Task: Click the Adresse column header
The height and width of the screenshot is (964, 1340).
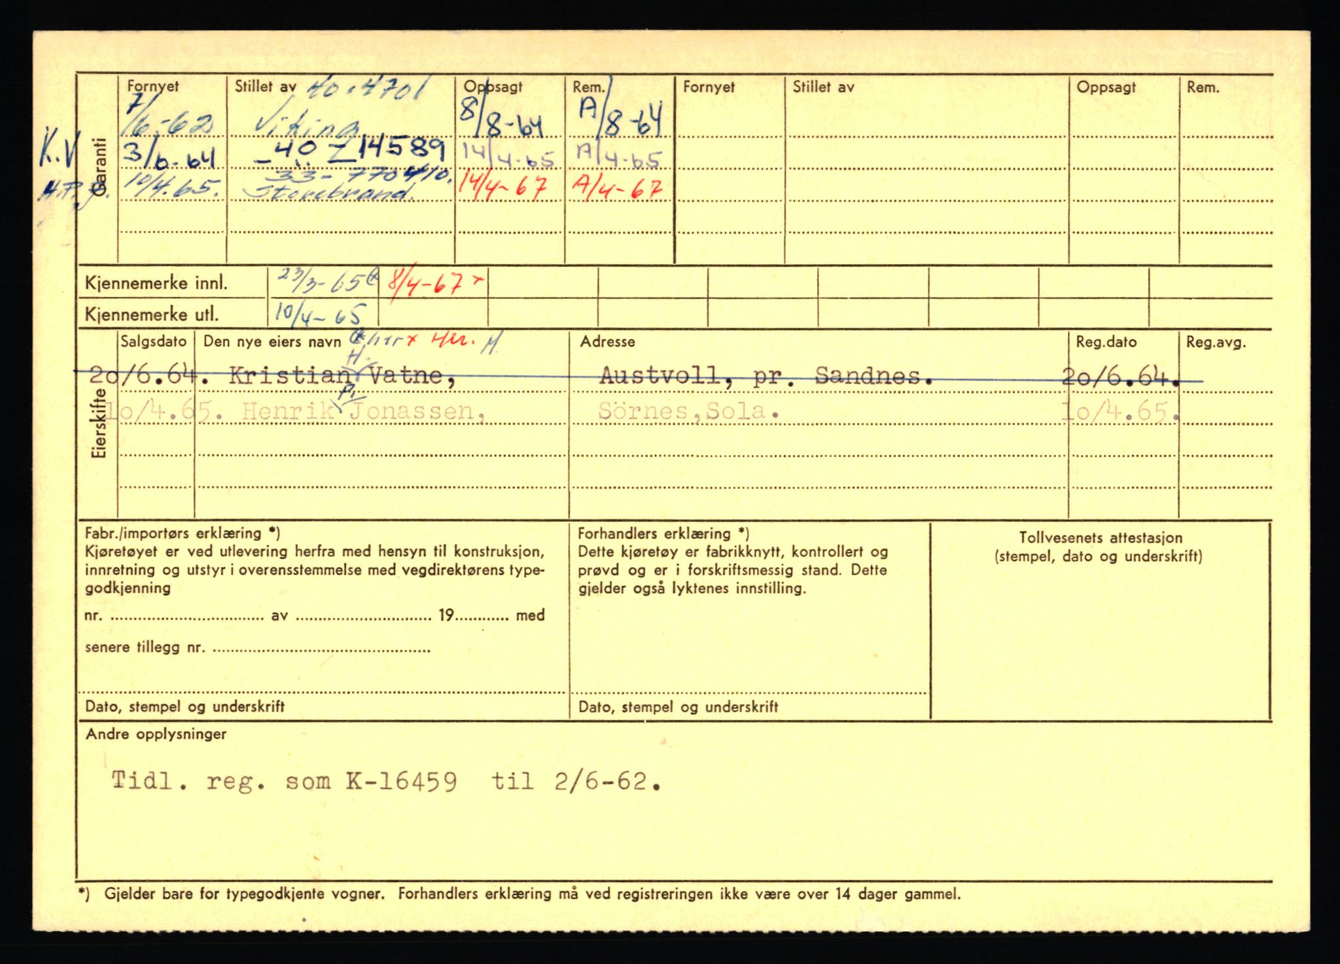Action: click(x=607, y=341)
